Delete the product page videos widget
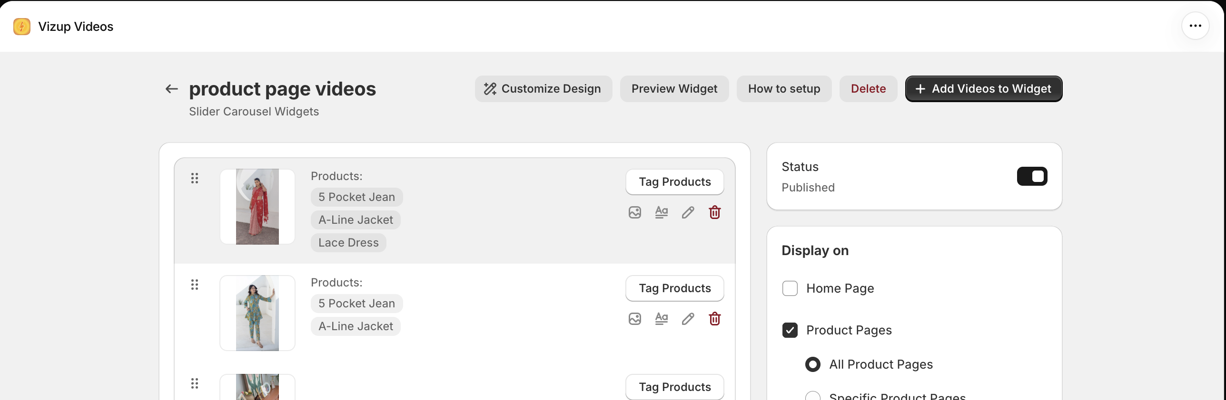This screenshot has height=400, width=1226. 869,89
